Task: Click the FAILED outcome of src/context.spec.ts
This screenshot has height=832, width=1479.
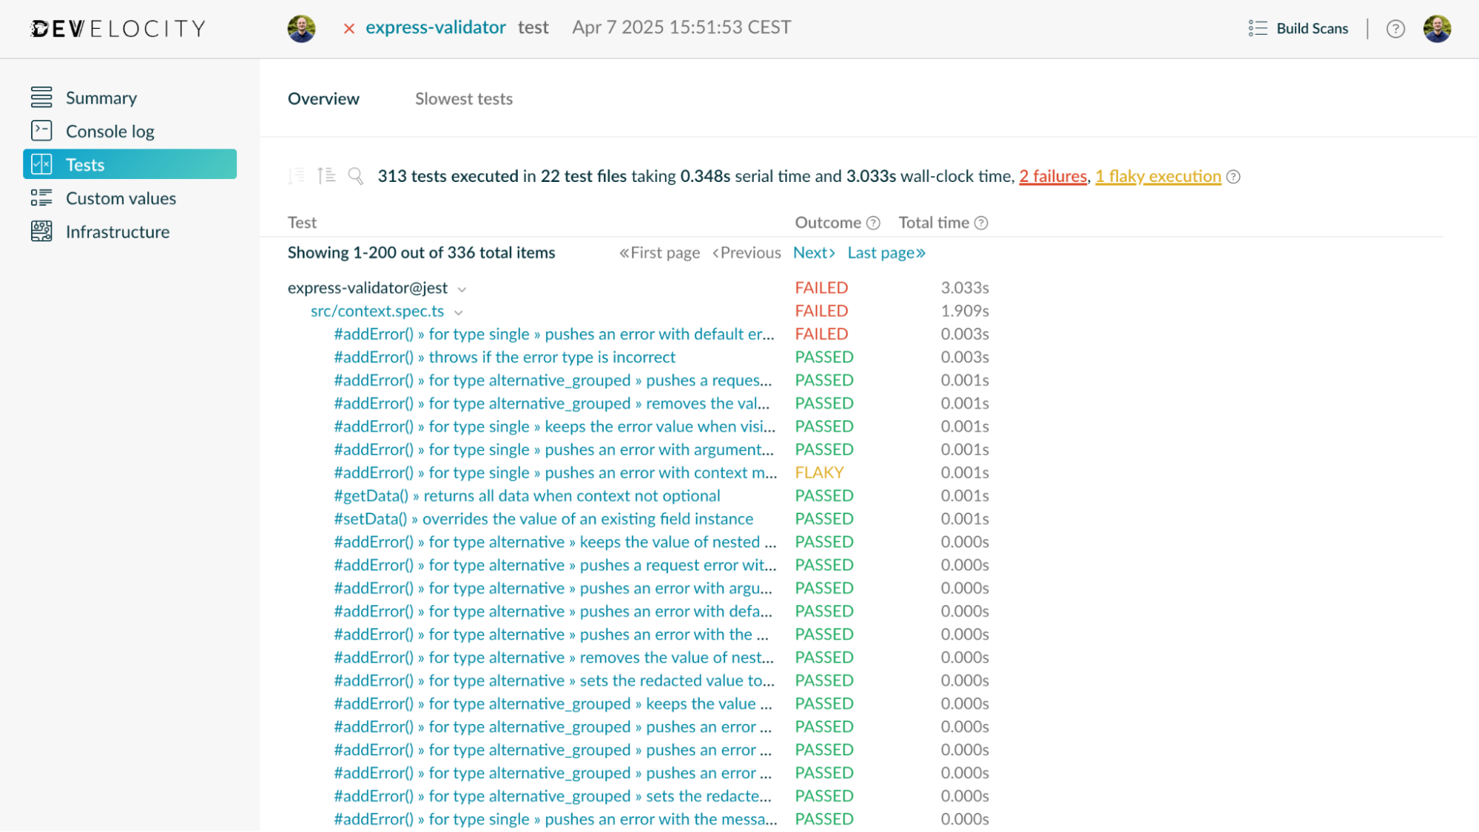Action: coord(821,311)
